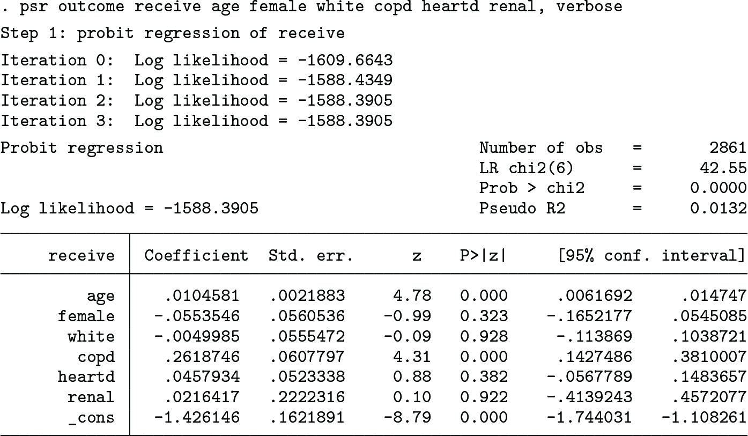Click the Coefficient column header
This screenshot has height=436, width=748.
196,255
